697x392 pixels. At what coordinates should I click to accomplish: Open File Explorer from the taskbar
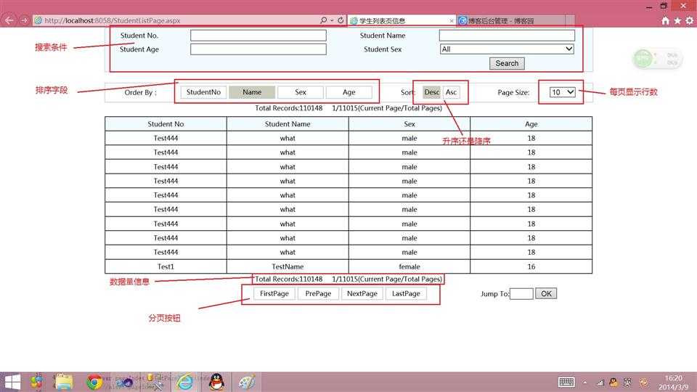click(64, 382)
